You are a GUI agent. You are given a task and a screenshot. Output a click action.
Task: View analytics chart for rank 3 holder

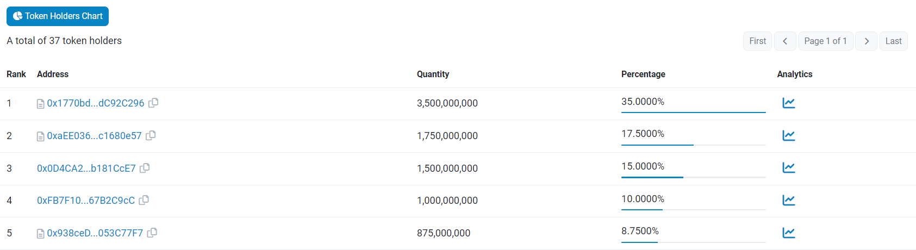[x=788, y=168]
